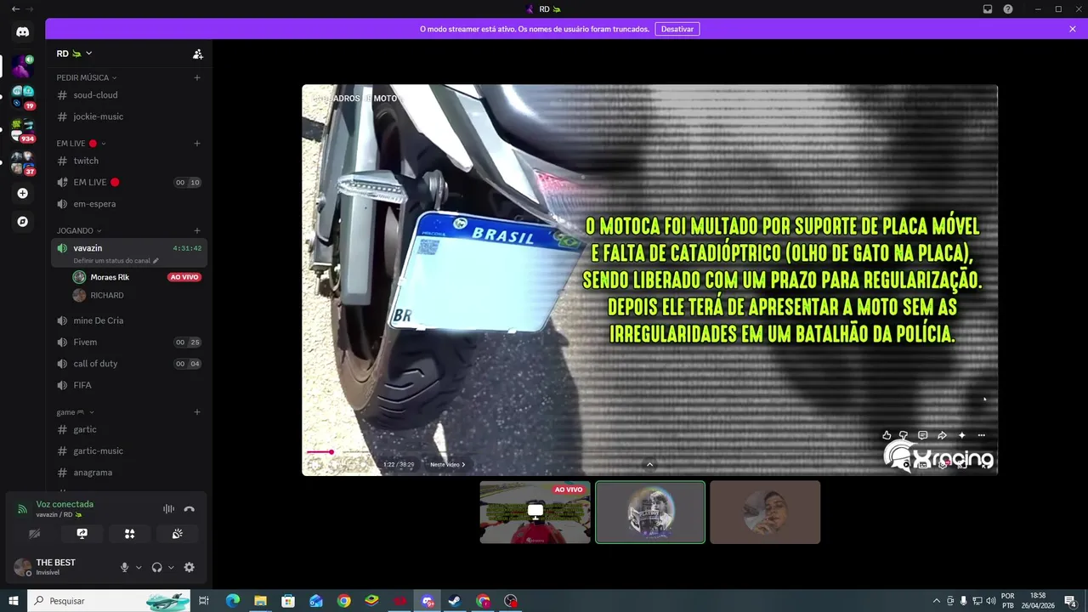Share your screen button
Screen dimensions: 1088x612
click(82, 534)
